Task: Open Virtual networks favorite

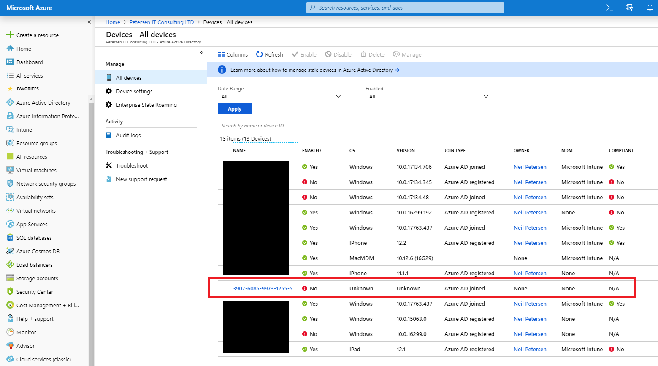Action: 36,211
